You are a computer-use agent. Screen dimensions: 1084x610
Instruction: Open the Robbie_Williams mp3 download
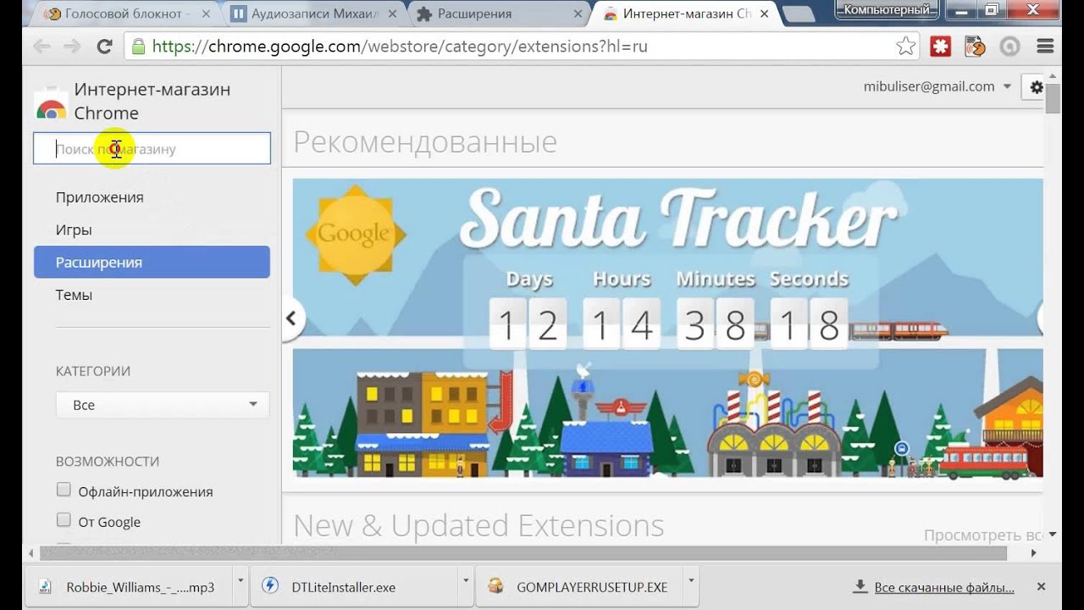(x=130, y=586)
